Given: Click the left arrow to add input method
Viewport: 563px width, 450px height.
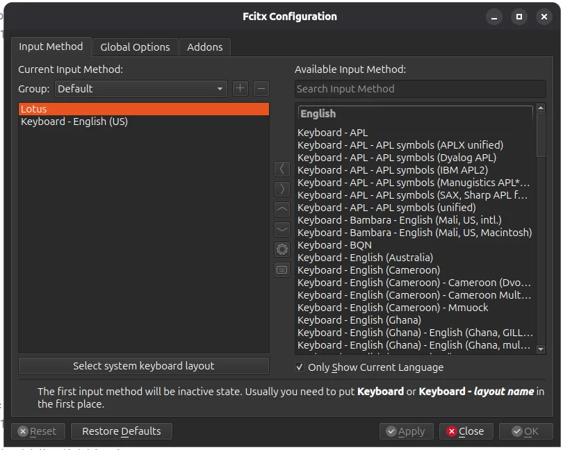Looking at the screenshot, I should (x=282, y=169).
